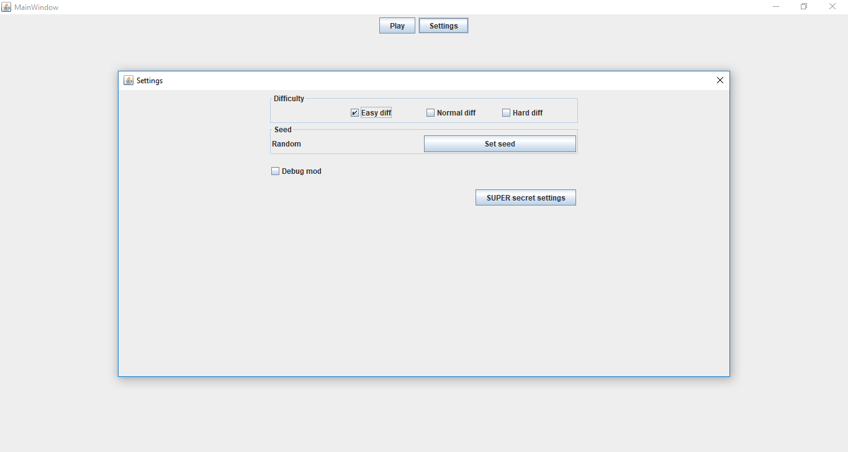This screenshot has height=452, width=848.
Task: Close the Settings dialog with X
Action: pyautogui.click(x=719, y=80)
